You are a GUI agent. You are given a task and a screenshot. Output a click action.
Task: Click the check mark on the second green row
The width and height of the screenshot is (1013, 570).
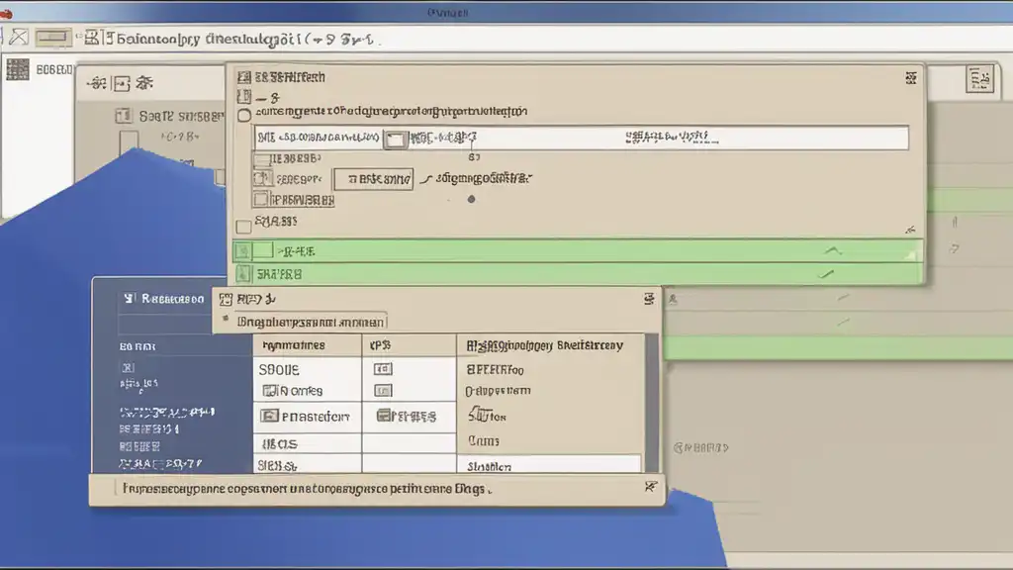tap(826, 274)
